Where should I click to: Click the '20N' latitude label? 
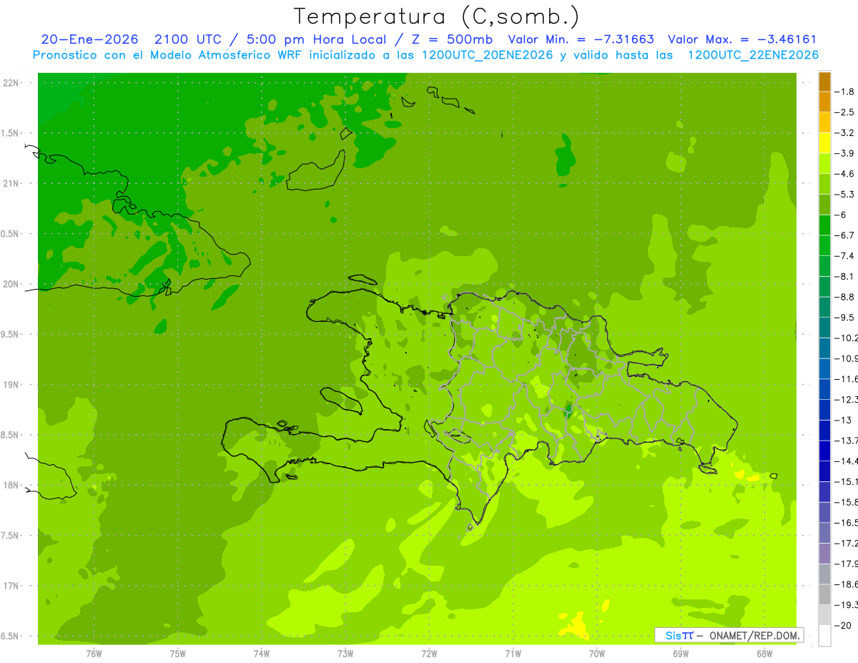(11, 284)
